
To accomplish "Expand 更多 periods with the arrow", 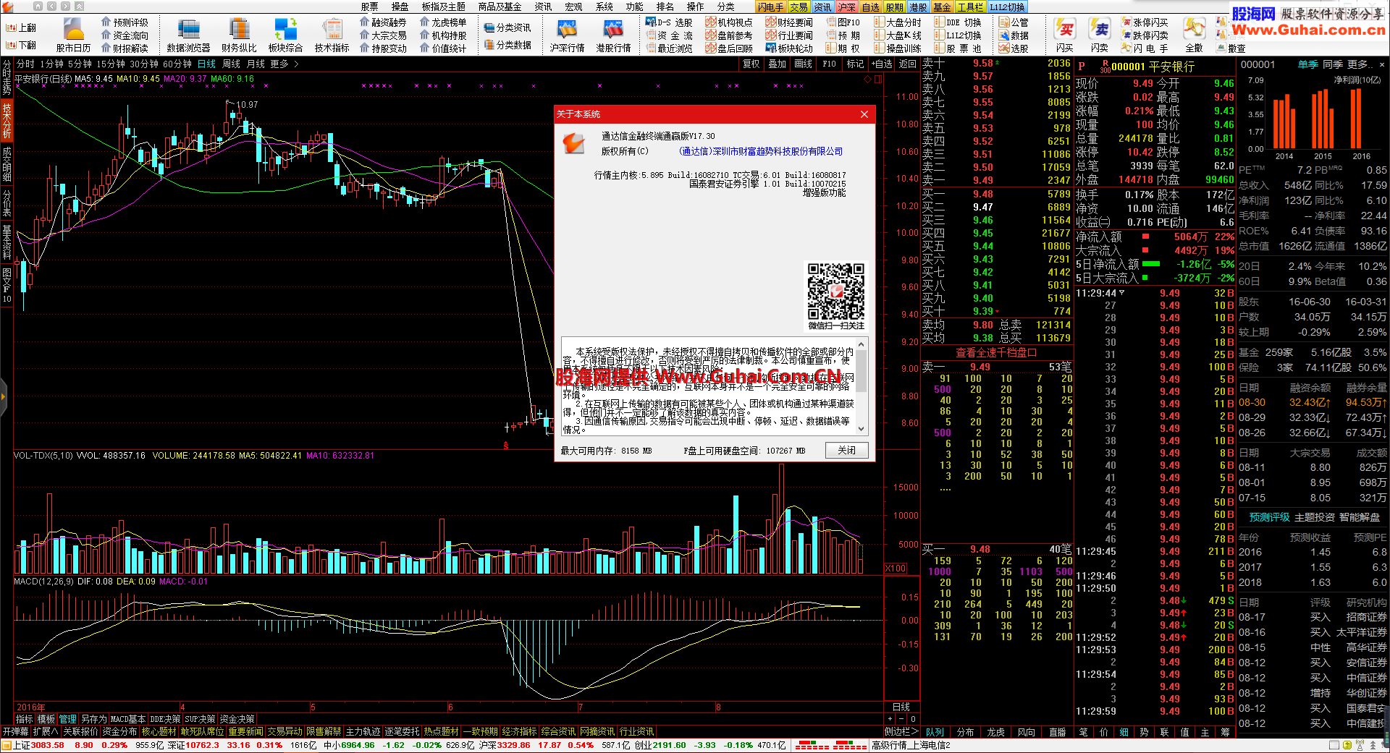I will coord(284,64).
